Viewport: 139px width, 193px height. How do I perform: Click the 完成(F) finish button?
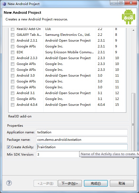pyautogui.click(x=96, y=183)
